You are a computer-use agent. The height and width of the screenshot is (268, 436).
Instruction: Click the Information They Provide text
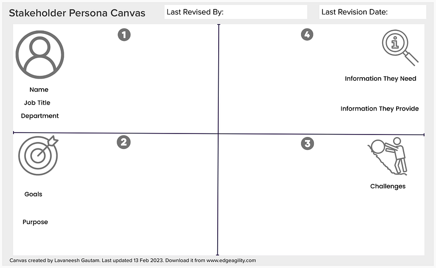[x=379, y=109]
